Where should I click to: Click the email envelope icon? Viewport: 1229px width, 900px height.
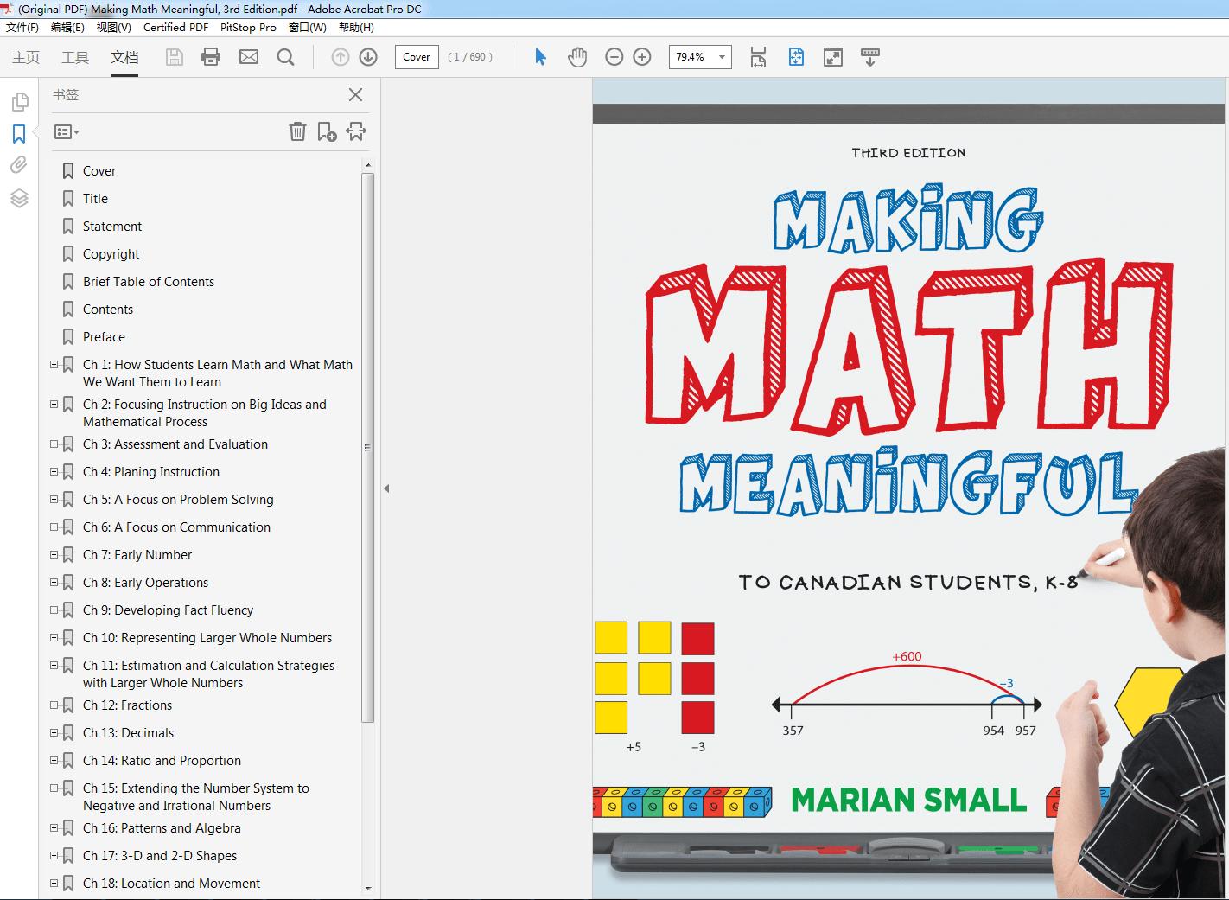(249, 57)
